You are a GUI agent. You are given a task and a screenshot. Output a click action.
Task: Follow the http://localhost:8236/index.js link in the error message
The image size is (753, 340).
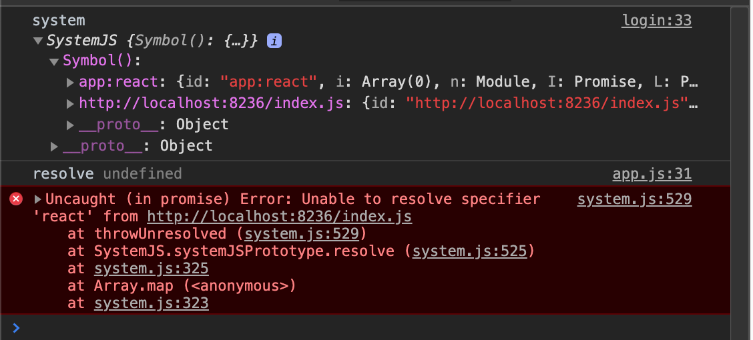click(280, 217)
